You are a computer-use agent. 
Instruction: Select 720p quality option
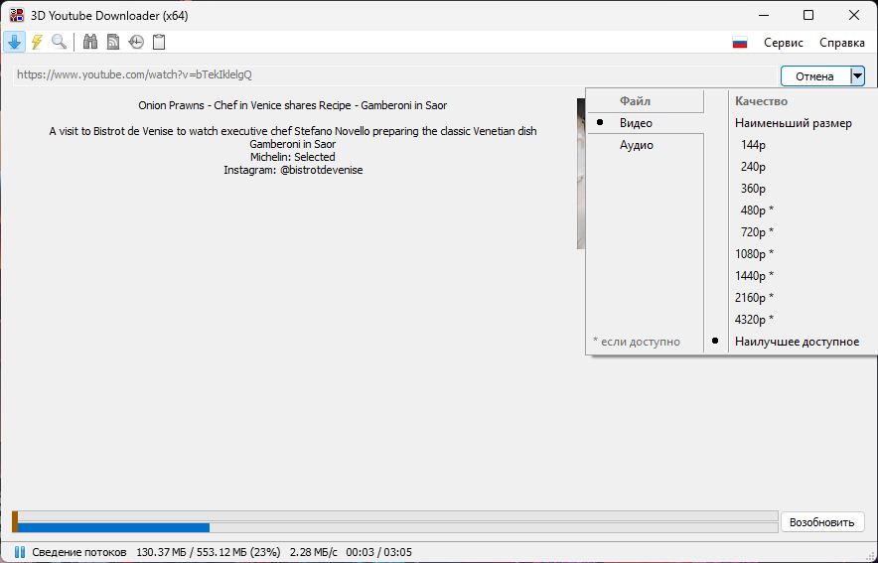pos(757,232)
